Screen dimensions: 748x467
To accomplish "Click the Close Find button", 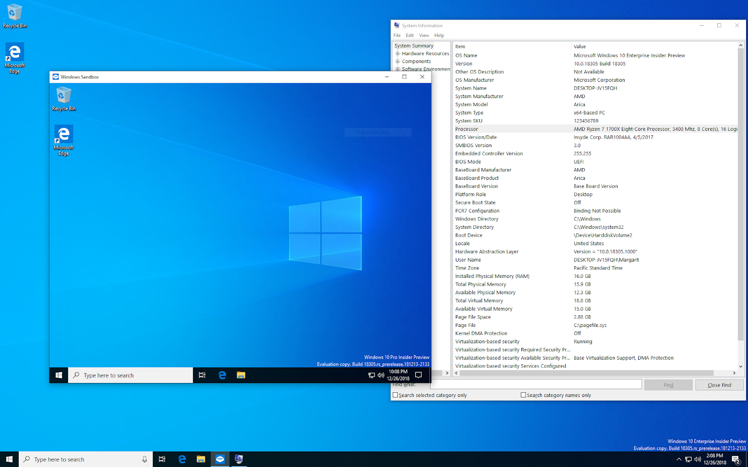I will [x=719, y=385].
